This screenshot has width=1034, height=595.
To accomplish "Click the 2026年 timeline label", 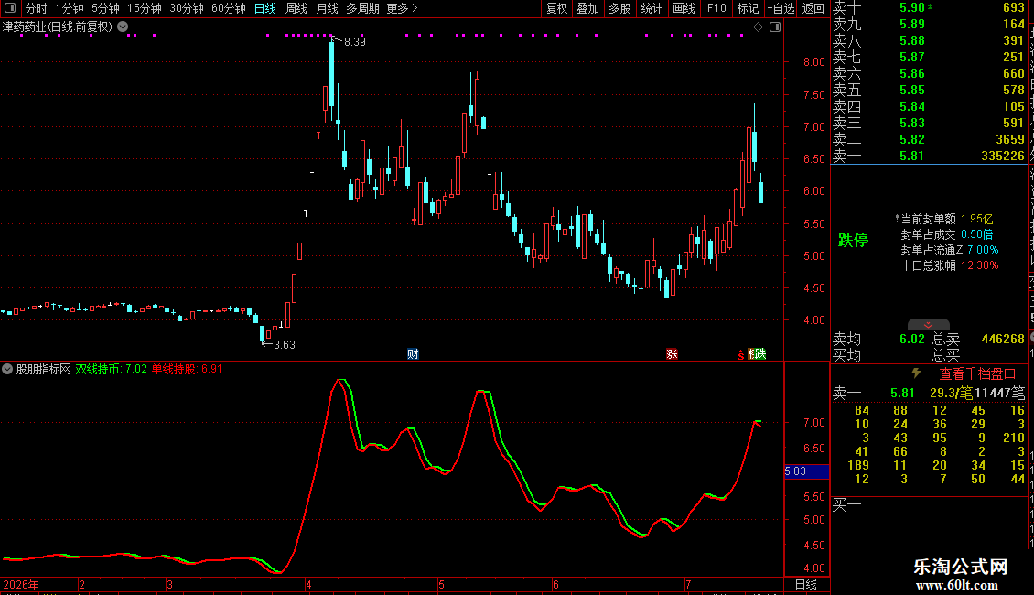I will click(21, 584).
